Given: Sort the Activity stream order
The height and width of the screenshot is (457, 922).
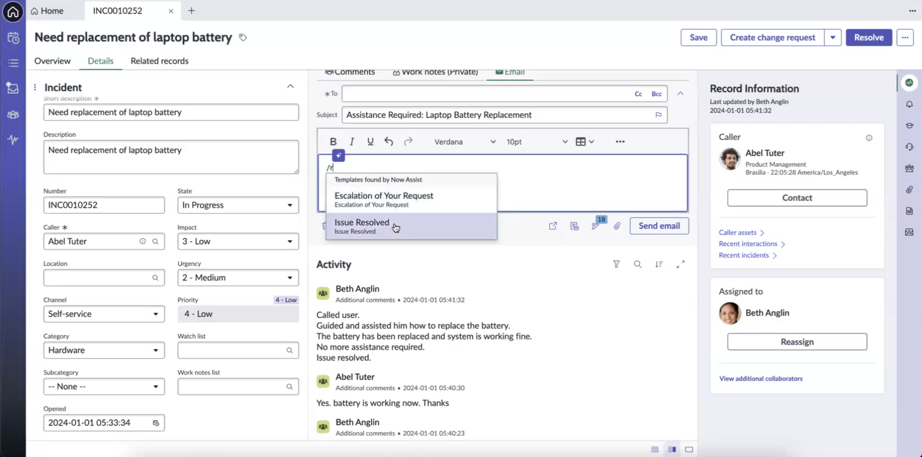Looking at the screenshot, I should tap(659, 264).
